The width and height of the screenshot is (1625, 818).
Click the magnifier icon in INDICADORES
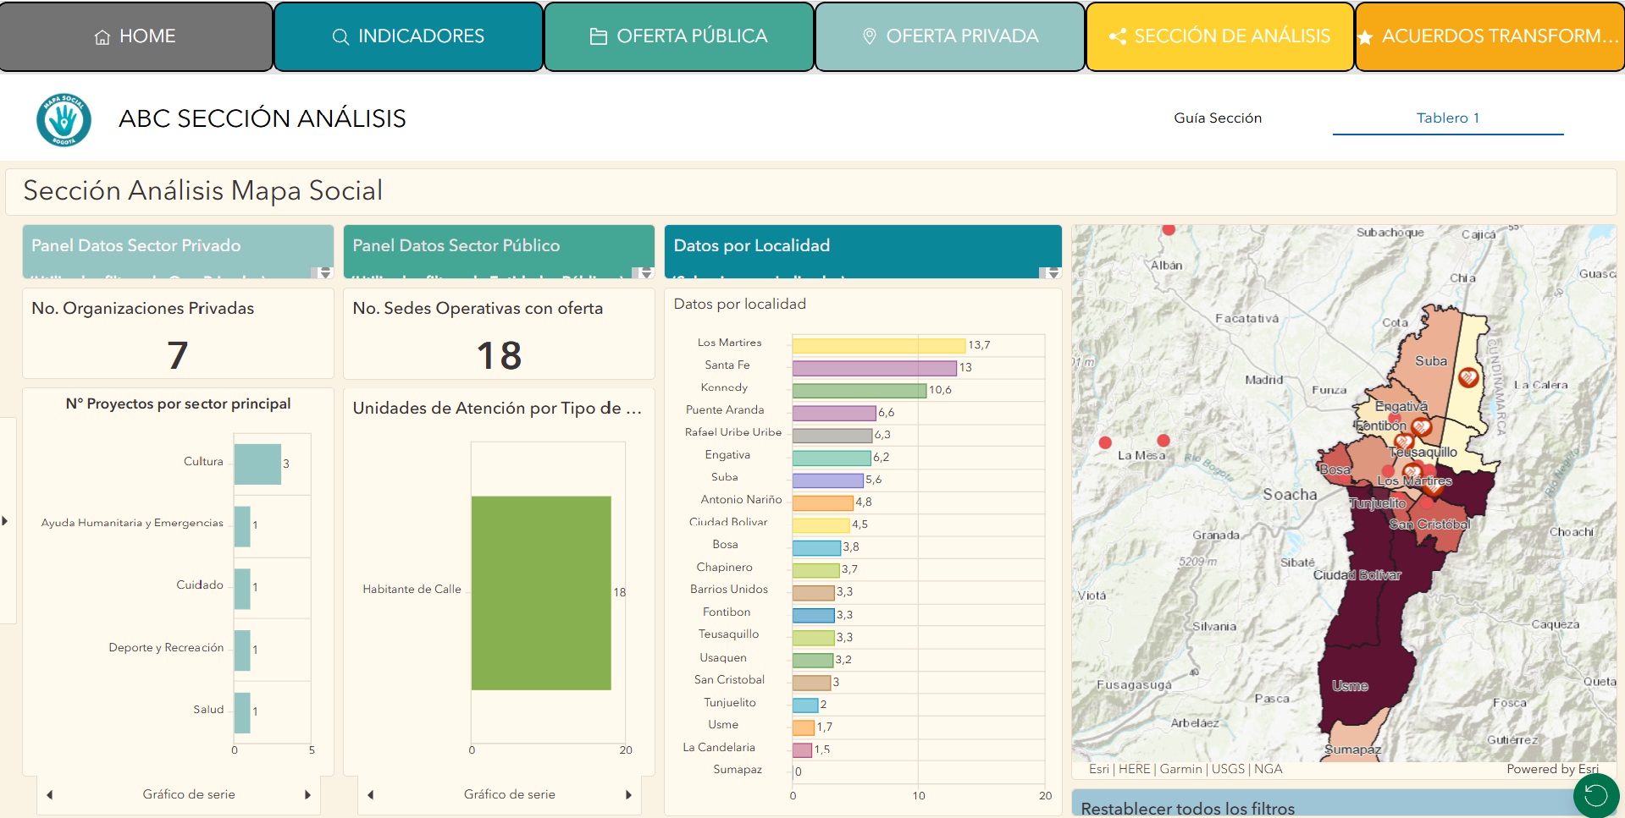point(340,37)
